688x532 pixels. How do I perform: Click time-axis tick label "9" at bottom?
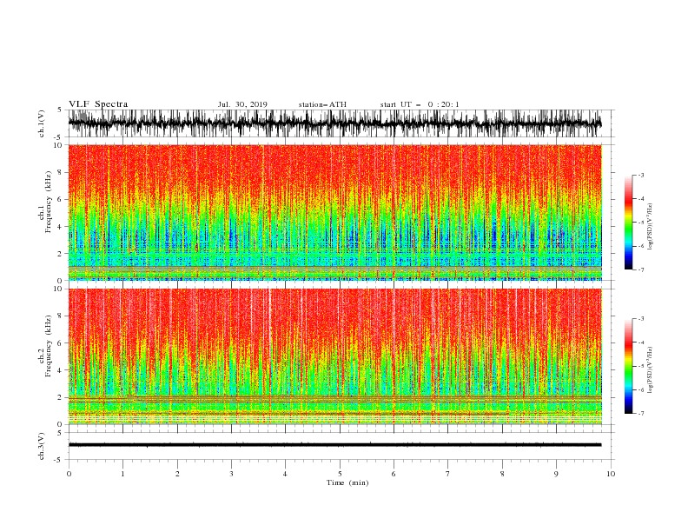click(556, 474)
